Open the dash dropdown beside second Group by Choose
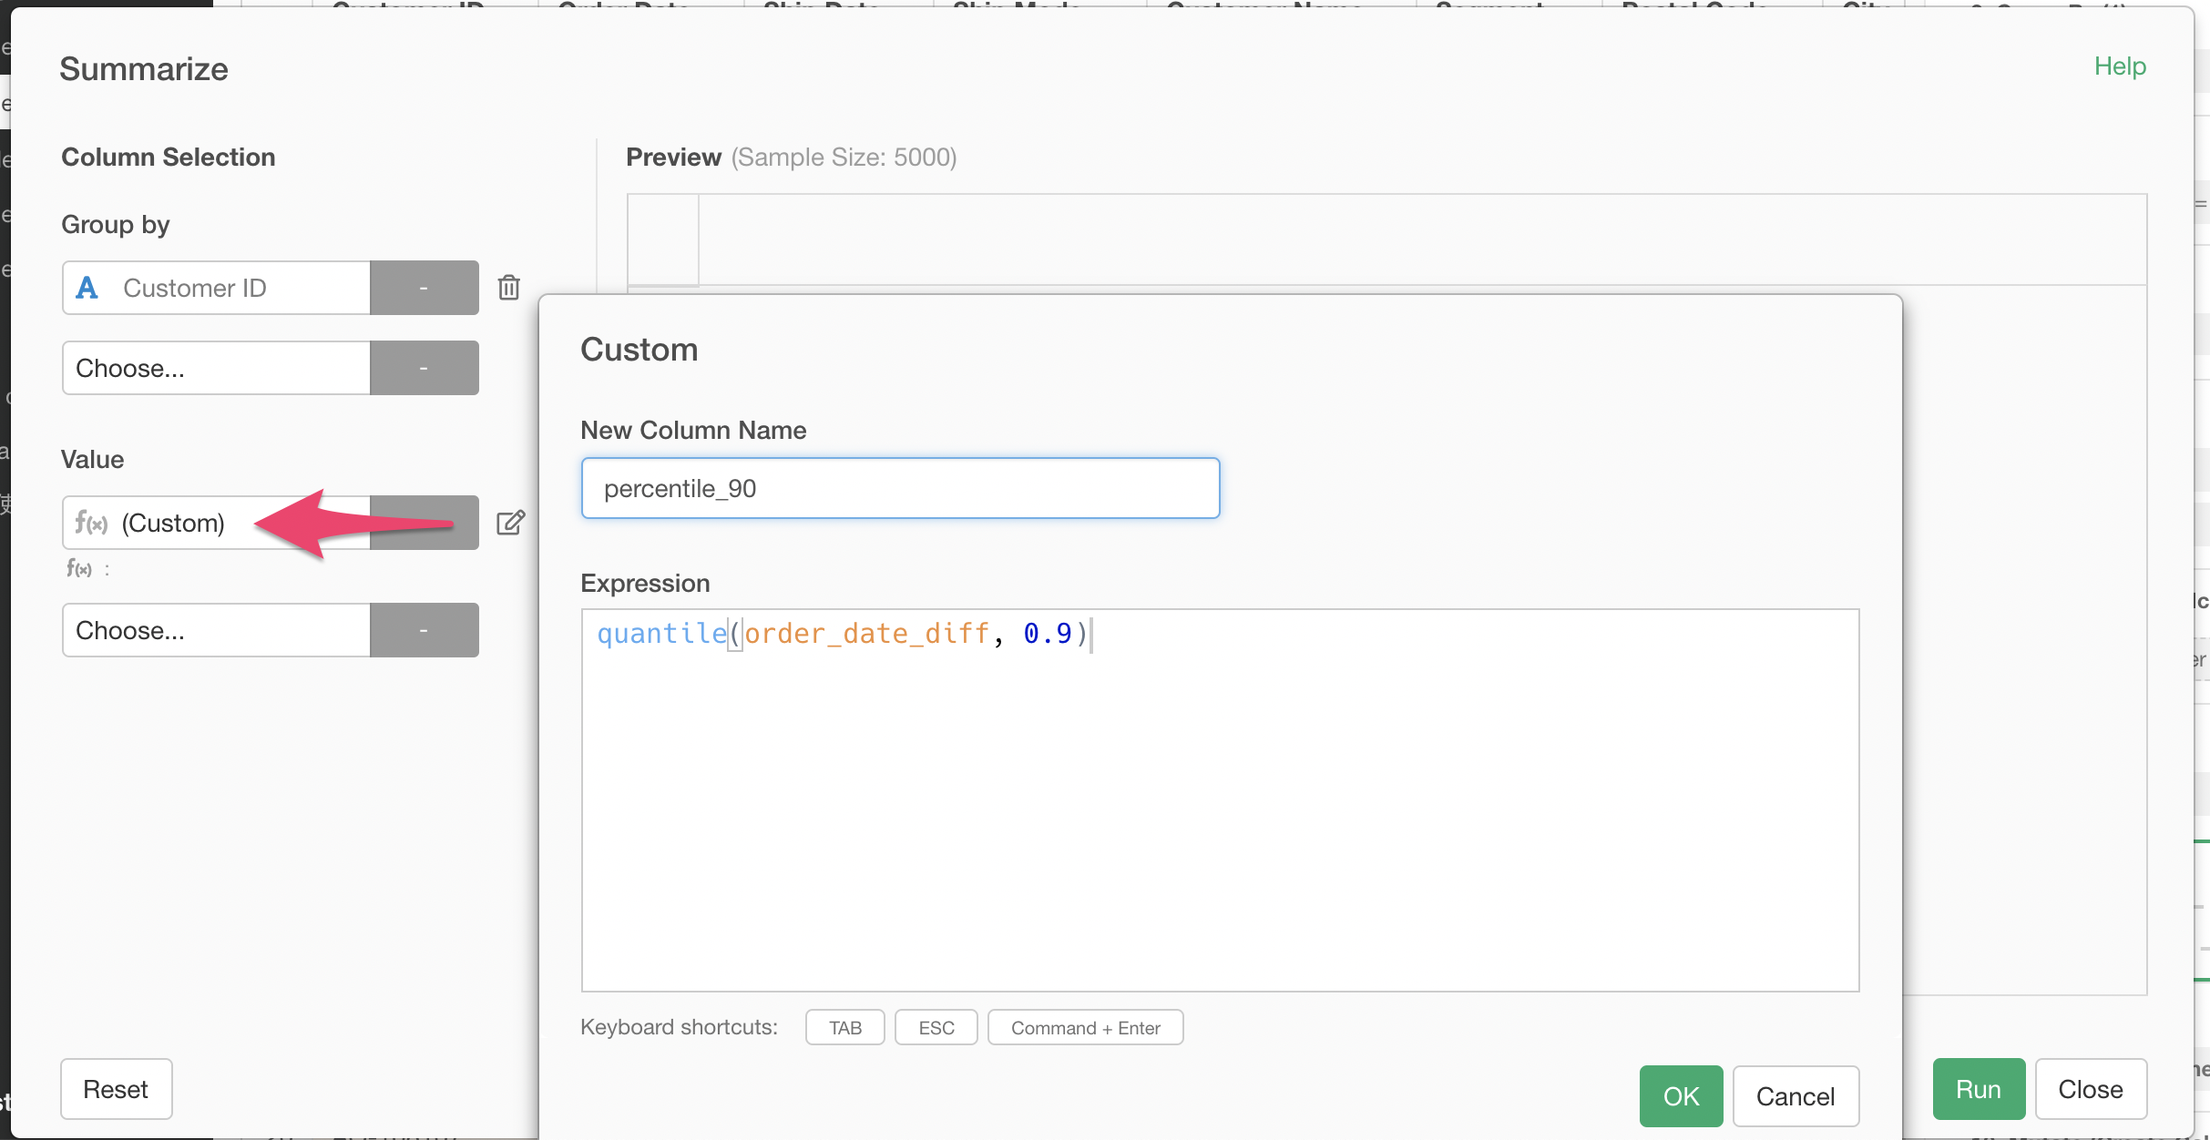The width and height of the screenshot is (2210, 1140). tap(425, 368)
